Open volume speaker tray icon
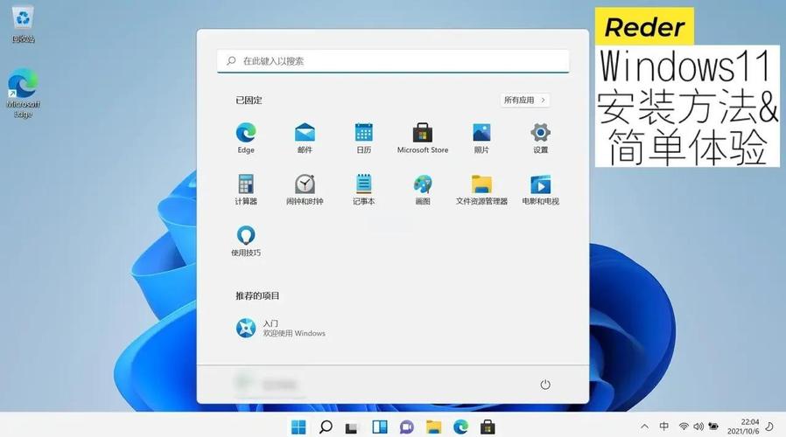Screen dimensions: 786x437 click(x=698, y=427)
